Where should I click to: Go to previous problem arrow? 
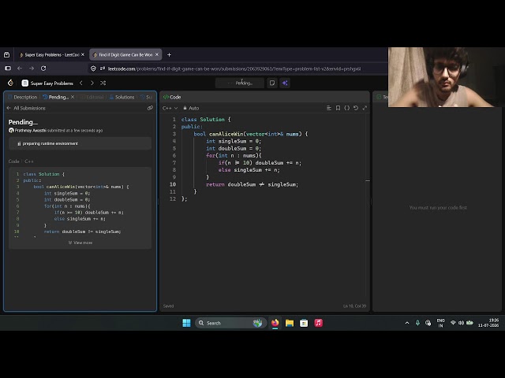(81, 83)
